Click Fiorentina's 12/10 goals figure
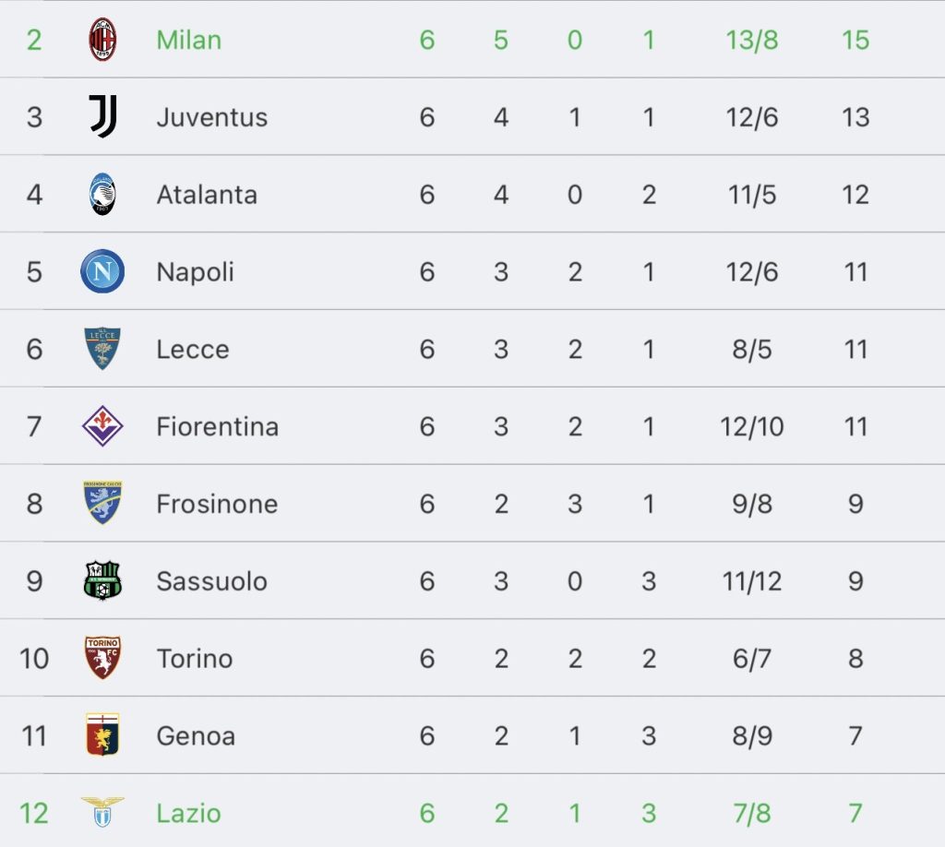Image resolution: width=945 pixels, height=847 pixels. click(751, 426)
